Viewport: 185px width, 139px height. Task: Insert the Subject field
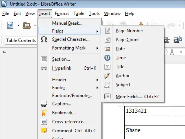(133, 85)
